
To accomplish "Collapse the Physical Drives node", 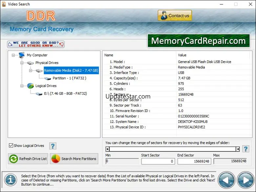I will pos(22,63).
